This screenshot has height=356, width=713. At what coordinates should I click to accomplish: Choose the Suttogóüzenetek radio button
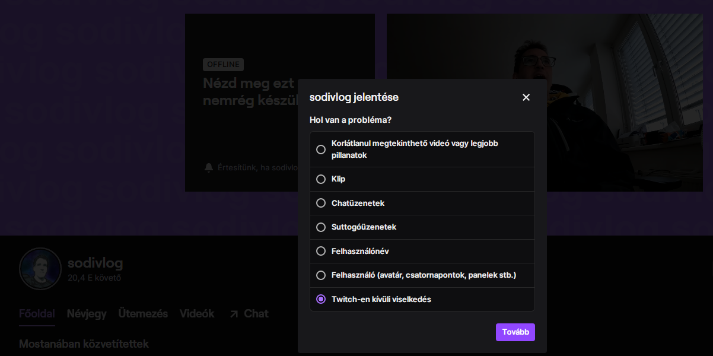point(422,227)
